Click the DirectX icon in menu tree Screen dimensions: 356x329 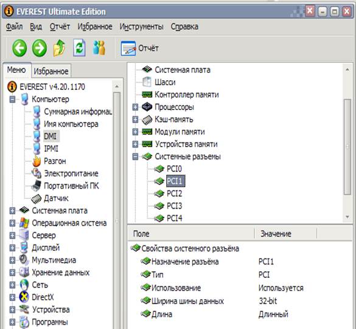24,297
